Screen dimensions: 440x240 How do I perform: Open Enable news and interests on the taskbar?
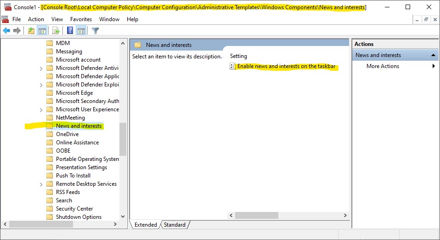pos(286,66)
